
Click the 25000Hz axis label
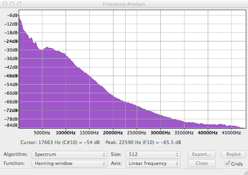tap(137, 133)
